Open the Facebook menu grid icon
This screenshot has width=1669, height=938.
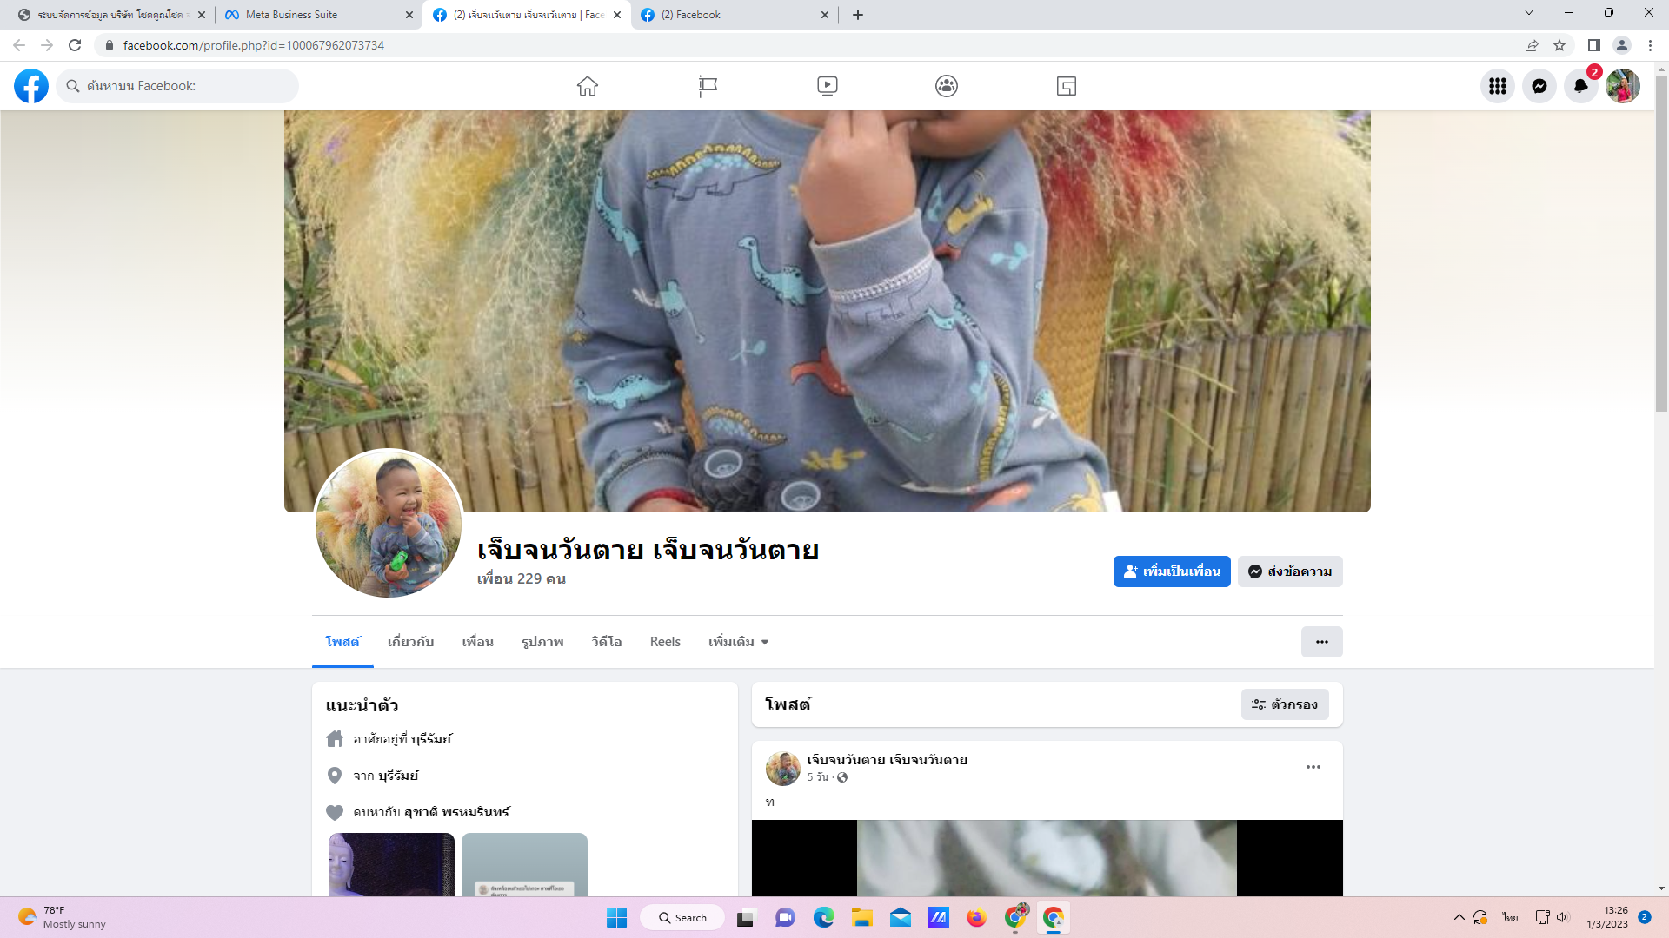point(1497,86)
